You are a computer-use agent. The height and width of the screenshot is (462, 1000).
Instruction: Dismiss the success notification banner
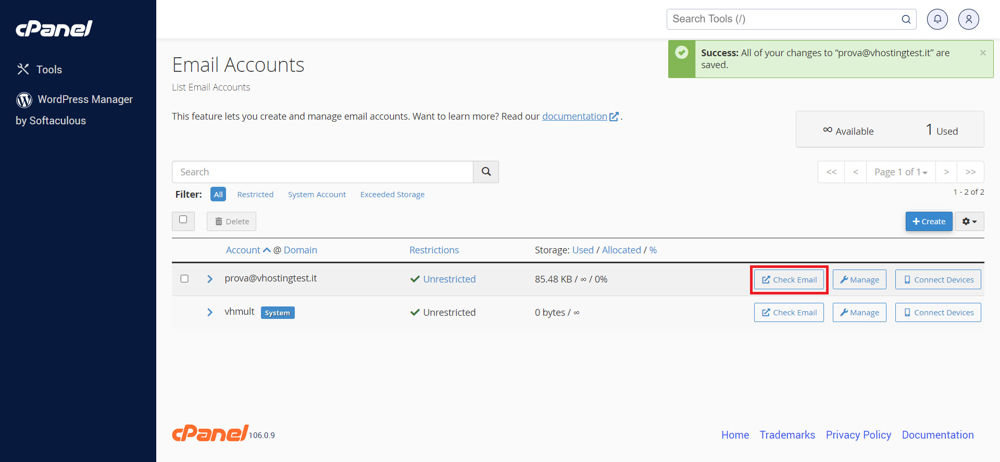(982, 53)
